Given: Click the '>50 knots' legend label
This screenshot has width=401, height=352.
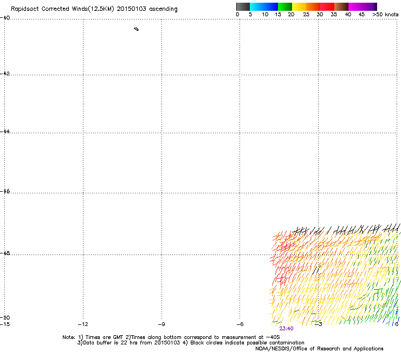Looking at the screenshot, I should [385, 15].
